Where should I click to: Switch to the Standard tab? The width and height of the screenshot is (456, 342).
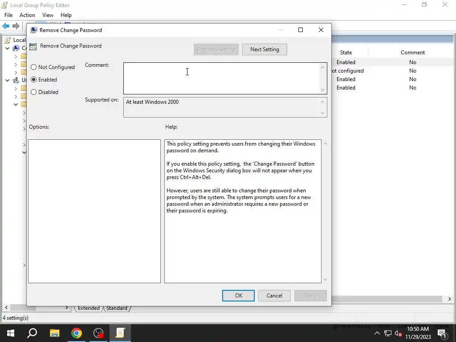pos(117,308)
